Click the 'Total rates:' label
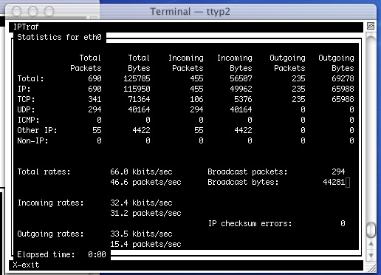This screenshot has height=275, width=381. click(44, 172)
